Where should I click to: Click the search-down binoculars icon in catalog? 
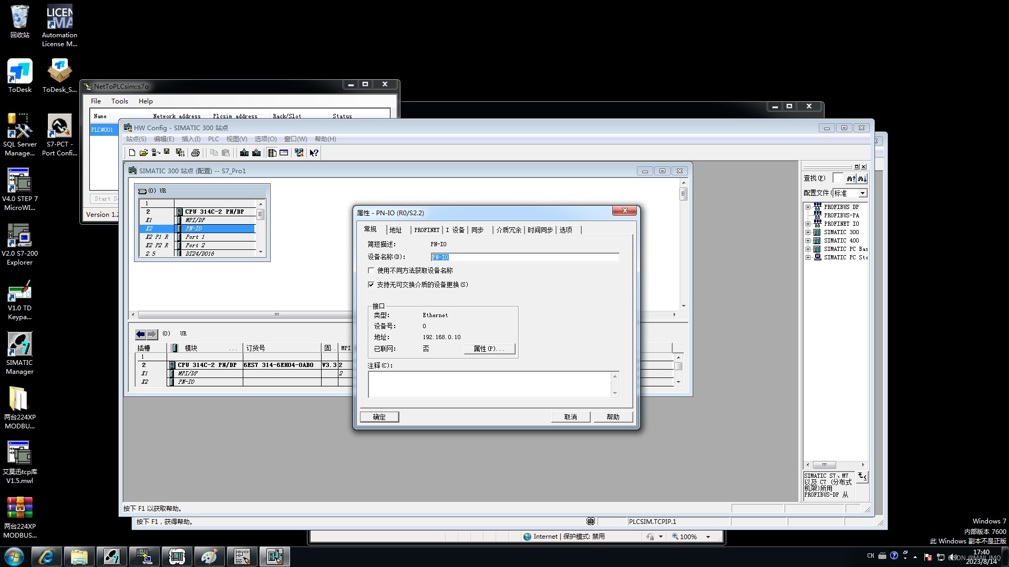pyautogui.click(x=862, y=178)
